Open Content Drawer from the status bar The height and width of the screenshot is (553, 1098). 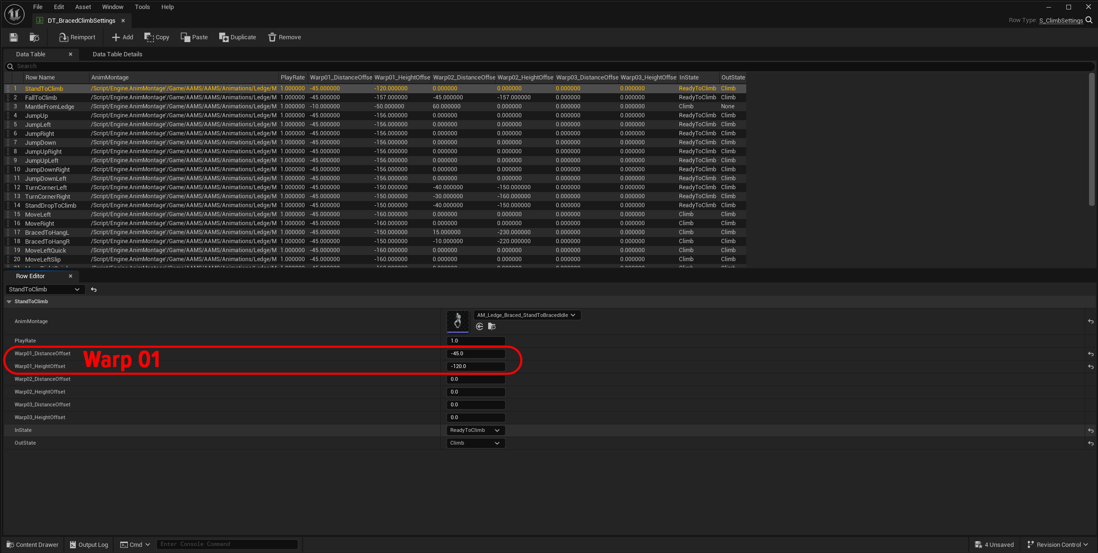(x=31, y=544)
